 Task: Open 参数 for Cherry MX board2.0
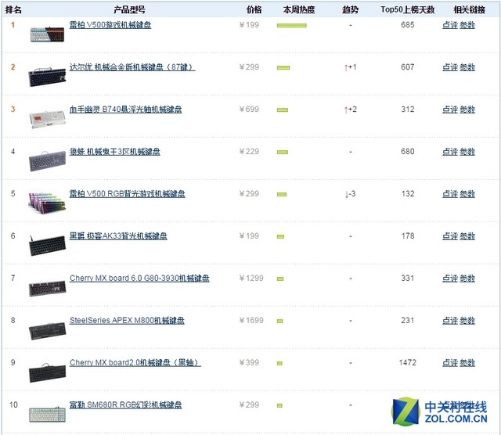[x=467, y=362]
